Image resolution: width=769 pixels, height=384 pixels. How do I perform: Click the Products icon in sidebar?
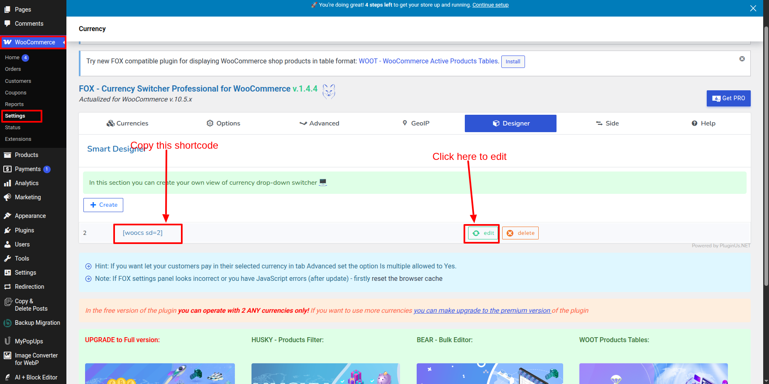click(x=7, y=155)
